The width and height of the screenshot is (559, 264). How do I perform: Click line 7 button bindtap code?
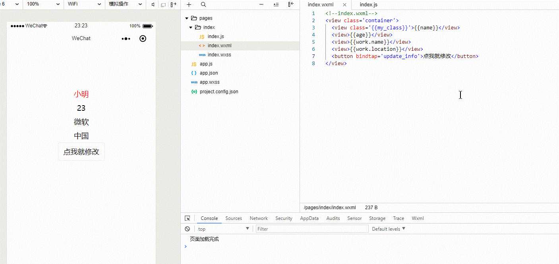coord(405,56)
